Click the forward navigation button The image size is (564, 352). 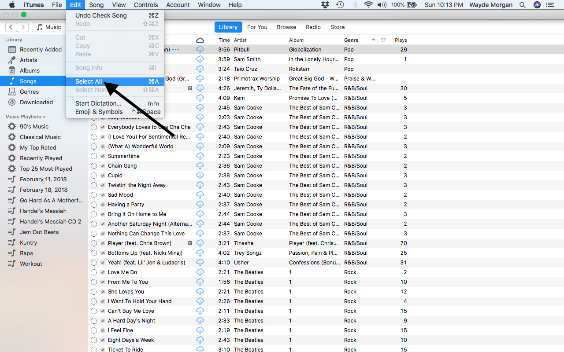click(23, 27)
